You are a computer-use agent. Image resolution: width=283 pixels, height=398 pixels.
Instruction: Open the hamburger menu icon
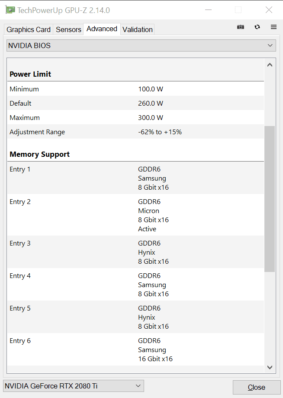coord(273,27)
